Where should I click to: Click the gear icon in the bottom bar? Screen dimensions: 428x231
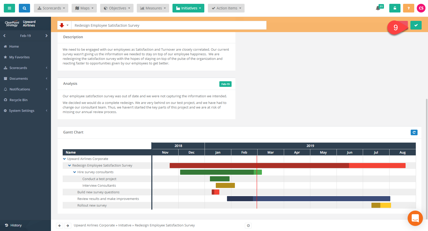[248, 225]
